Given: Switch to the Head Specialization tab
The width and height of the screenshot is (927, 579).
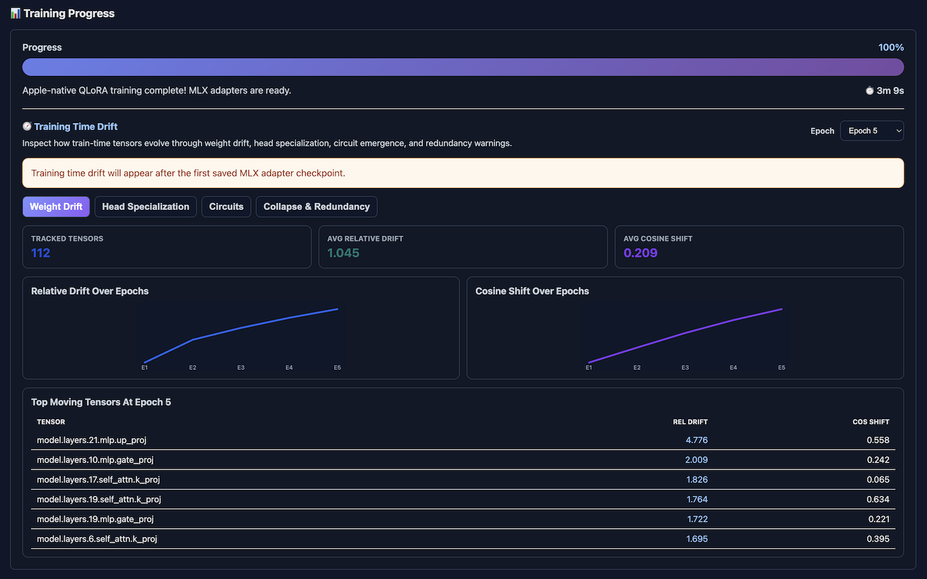Looking at the screenshot, I should (x=145, y=207).
